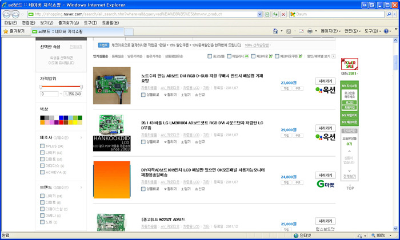Click the green Refresh icon
This screenshot has height=240, width=400.
pyautogui.click(x=275, y=14)
